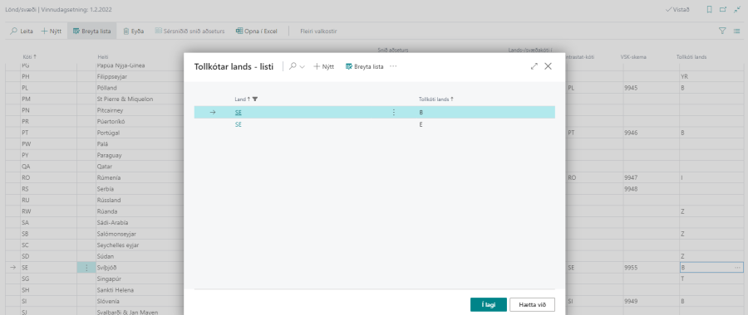Viewport: 748px width, 315px height.
Task: Confirm with the Í lagi button
Action: coord(489,304)
